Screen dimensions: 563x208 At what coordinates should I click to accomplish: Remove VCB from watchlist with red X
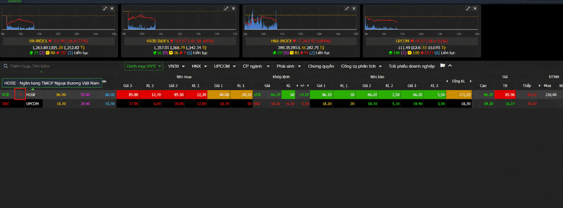(x=20, y=95)
